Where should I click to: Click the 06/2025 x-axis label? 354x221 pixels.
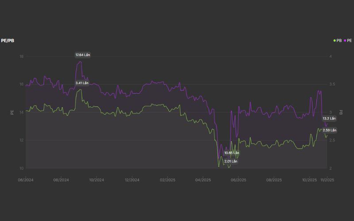pyautogui.click(x=239, y=180)
